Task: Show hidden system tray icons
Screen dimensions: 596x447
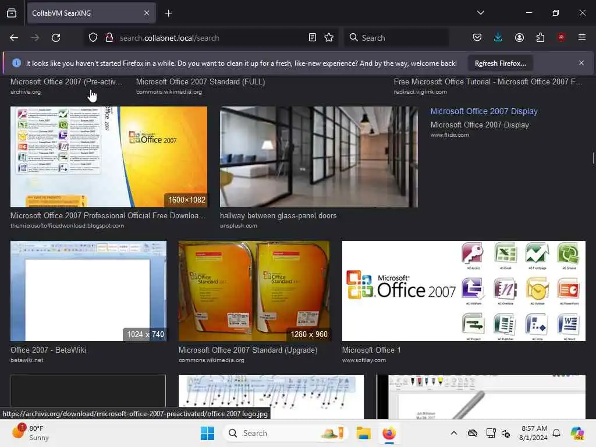Action: (454, 433)
